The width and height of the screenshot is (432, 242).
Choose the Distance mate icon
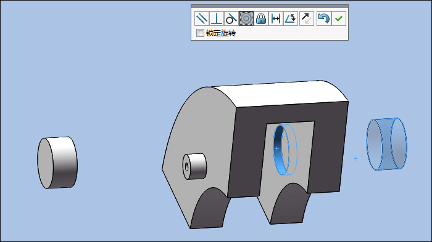[x=276, y=18]
